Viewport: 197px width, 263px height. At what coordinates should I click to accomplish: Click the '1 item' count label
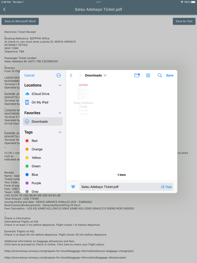coord(121,175)
